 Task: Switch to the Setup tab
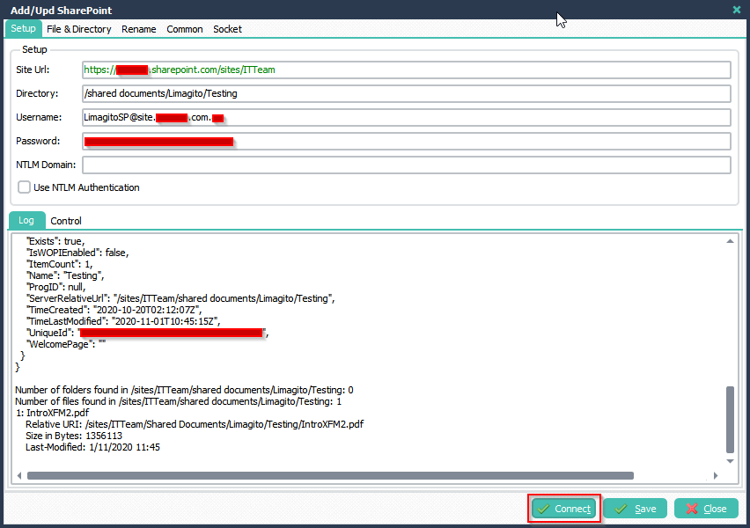pos(24,29)
